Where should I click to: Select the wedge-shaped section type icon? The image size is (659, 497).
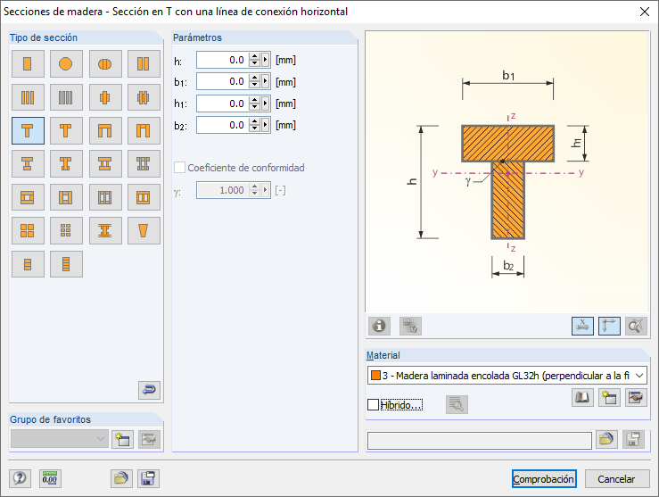click(144, 230)
